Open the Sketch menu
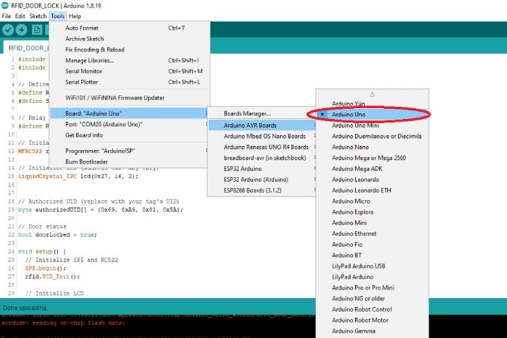 (x=38, y=16)
